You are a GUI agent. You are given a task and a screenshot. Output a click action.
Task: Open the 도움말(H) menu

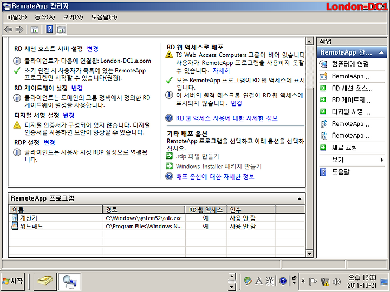[104, 17]
